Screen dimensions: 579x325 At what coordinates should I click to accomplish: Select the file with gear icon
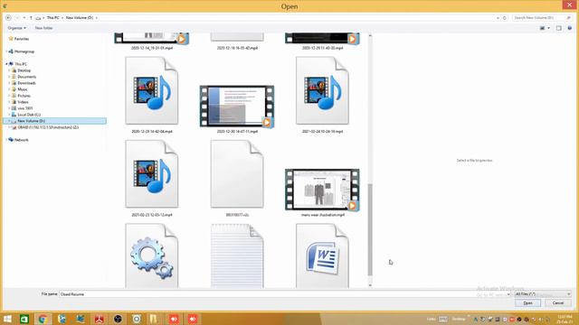coord(152,255)
